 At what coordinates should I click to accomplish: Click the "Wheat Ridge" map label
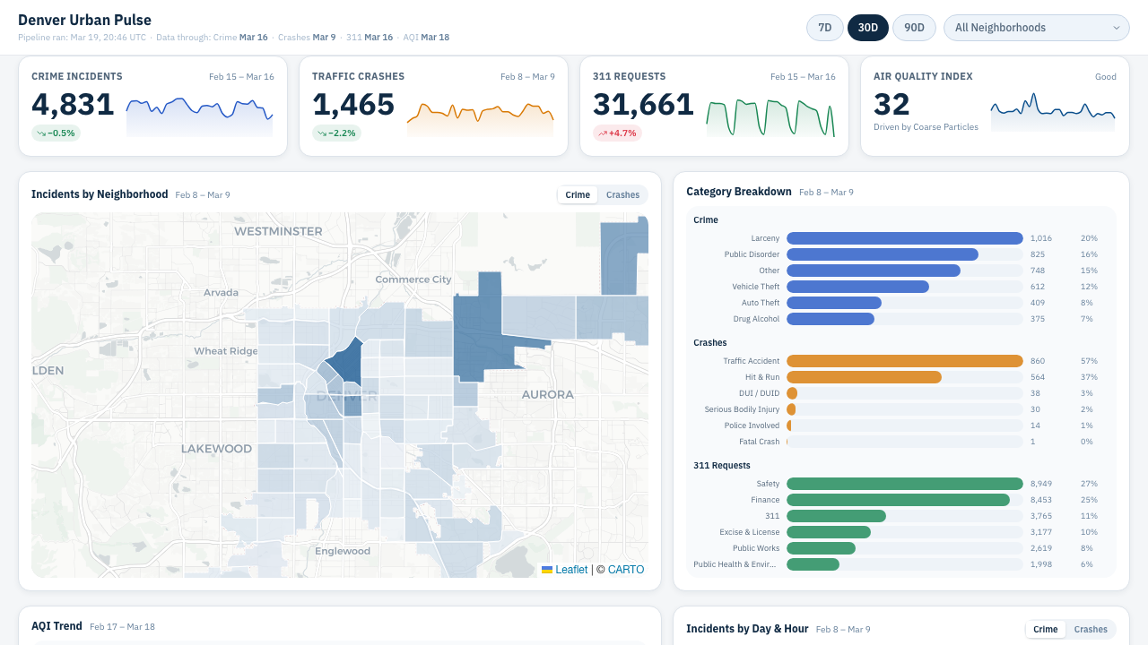point(226,351)
